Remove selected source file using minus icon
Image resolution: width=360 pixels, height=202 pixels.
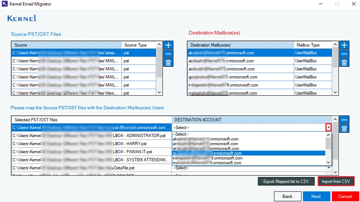point(168,54)
